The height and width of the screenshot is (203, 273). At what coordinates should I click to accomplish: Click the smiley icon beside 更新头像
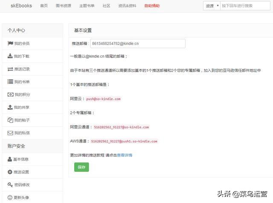click(x=10, y=197)
